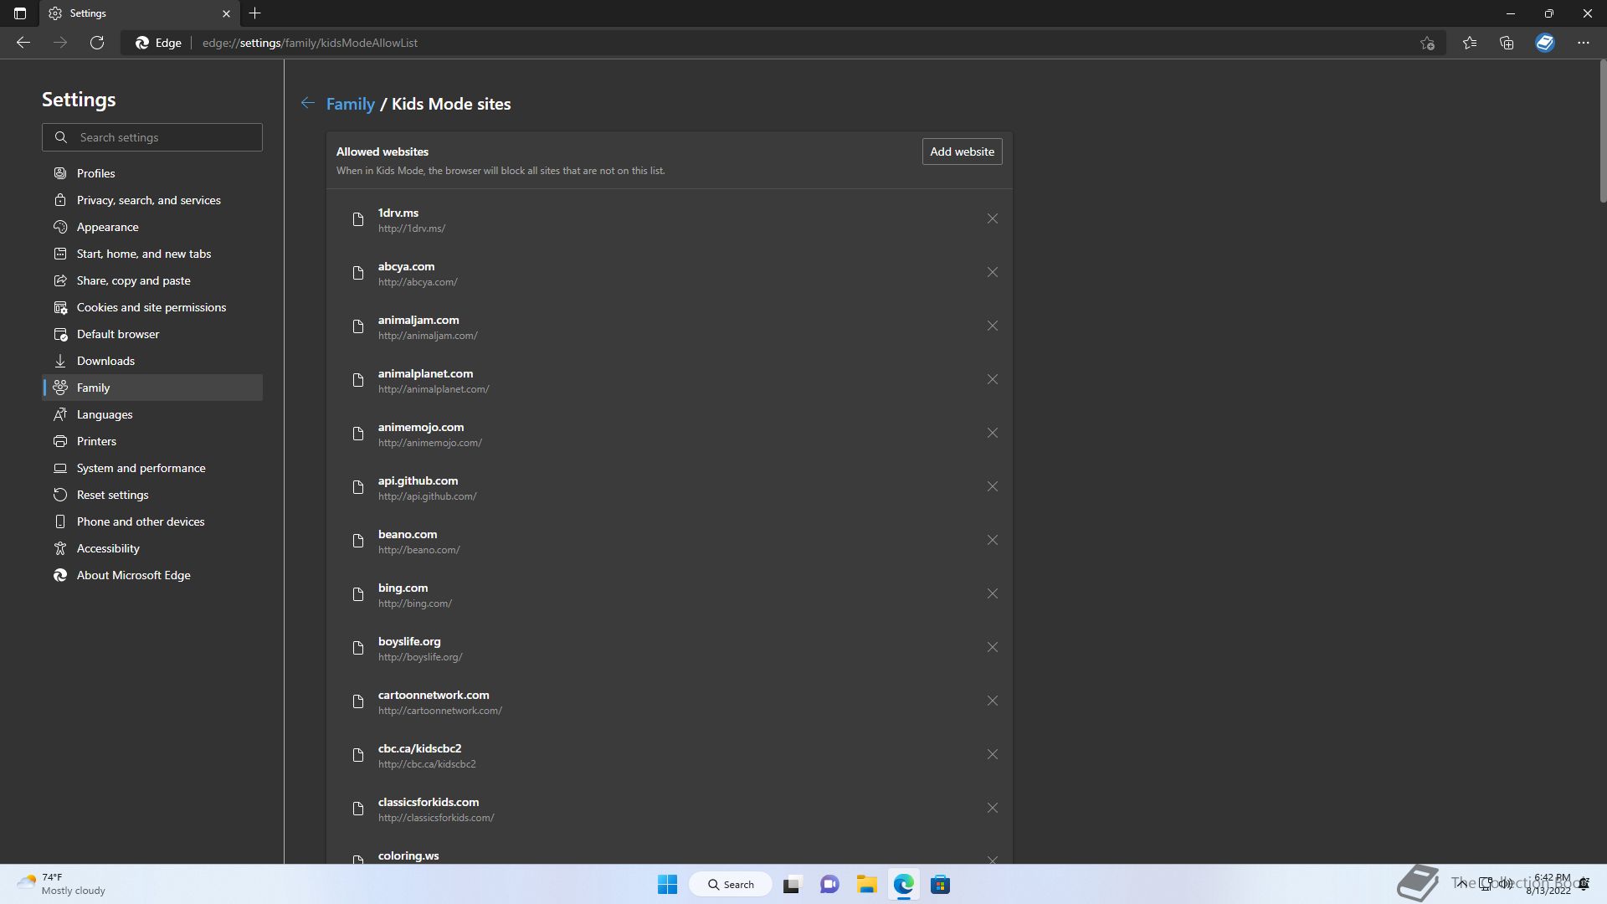The height and width of the screenshot is (904, 1607).
Task: Click the Microsoft Edge taskbar icon
Action: pyautogui.click(x=903, y=884)
